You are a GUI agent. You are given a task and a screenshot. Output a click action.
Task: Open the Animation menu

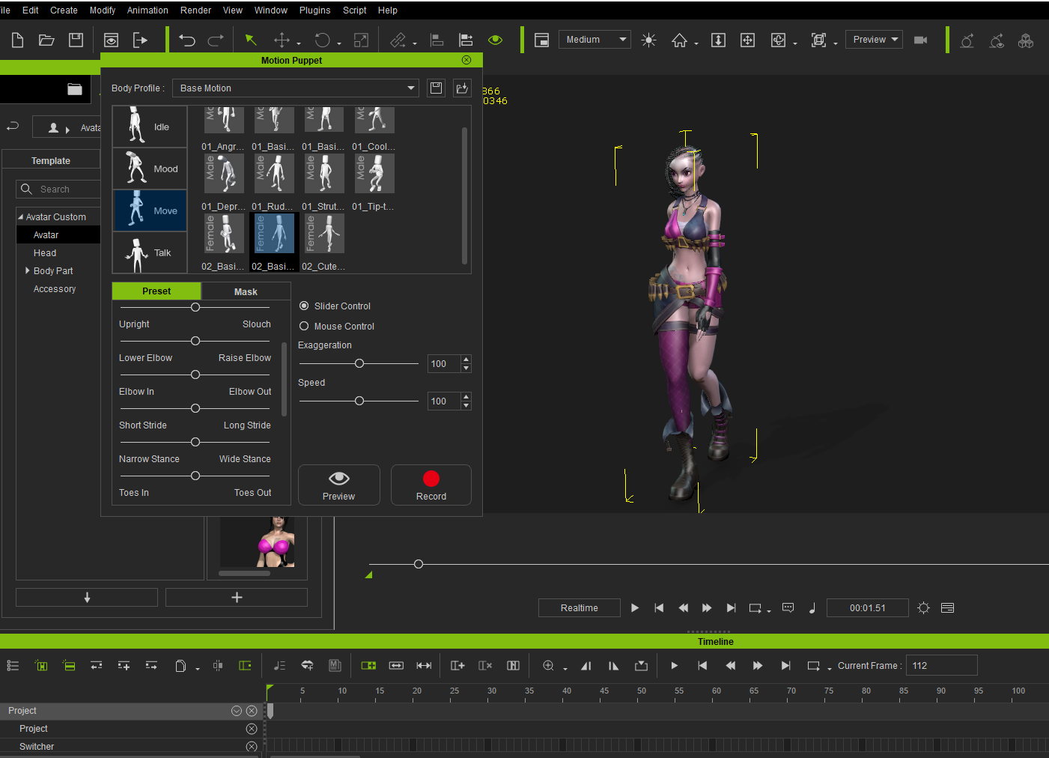pyautogui.click(x=148, y=10)
